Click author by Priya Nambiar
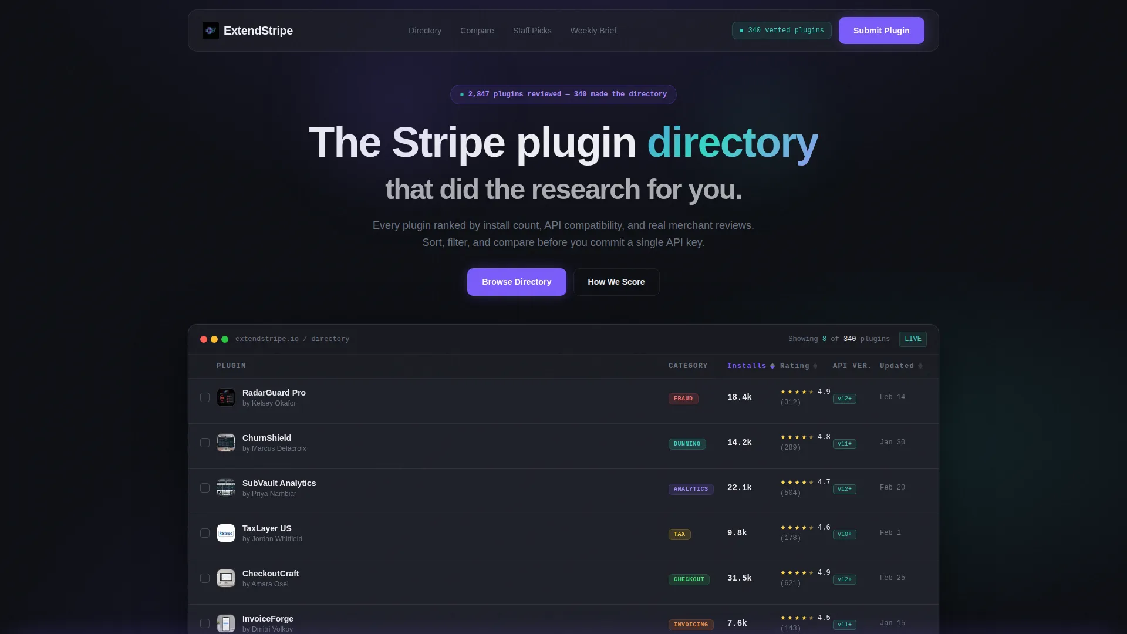The image size is (1127, 634). click(269, 494)
